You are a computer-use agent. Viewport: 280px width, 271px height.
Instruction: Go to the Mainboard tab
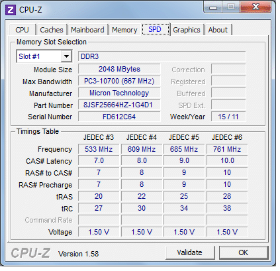87,30
